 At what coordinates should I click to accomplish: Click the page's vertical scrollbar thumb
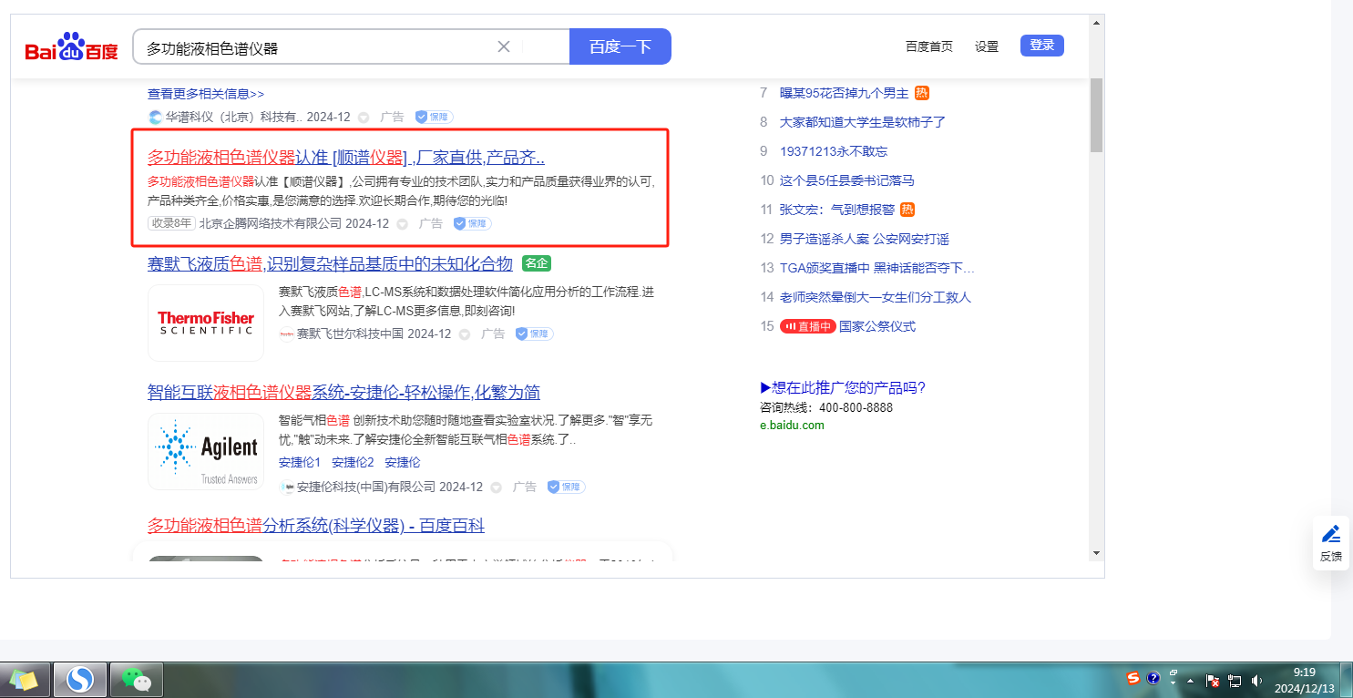point(1096,114)
